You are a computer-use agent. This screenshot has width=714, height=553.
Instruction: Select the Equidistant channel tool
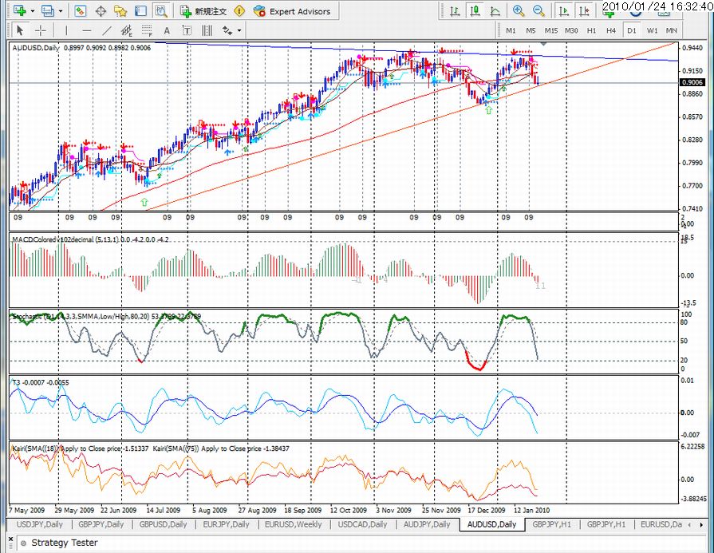[127, 30]
